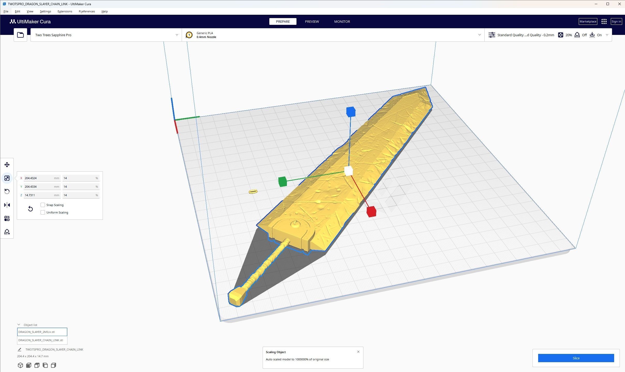The image size is (625, 372).
Task: Click the Z size mm input field
Action: [x=42, y=195]
